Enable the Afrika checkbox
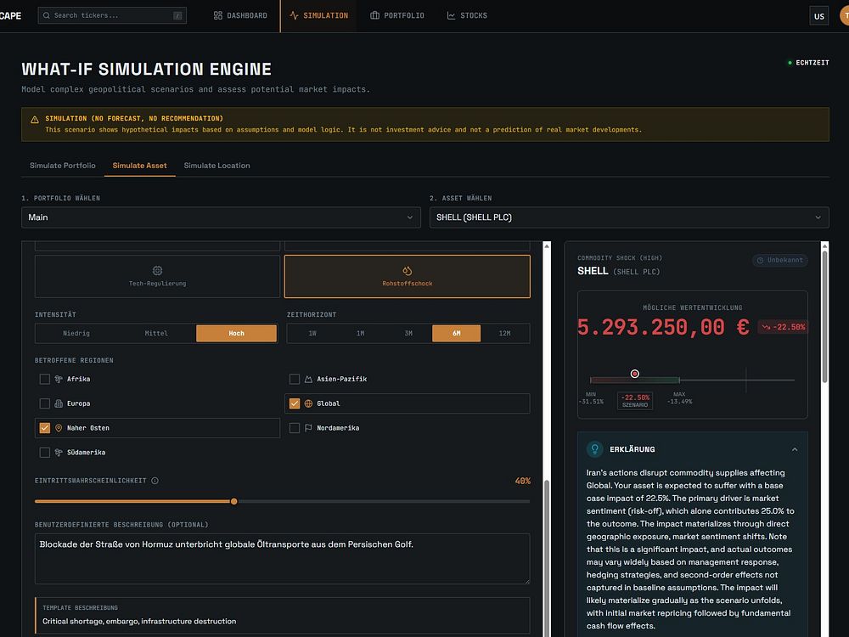Screen dimensions: 849x637 [x=45, y=379]
